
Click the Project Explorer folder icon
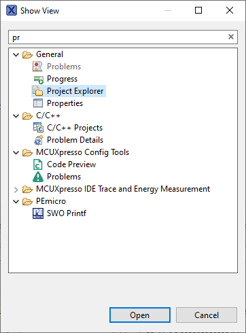[37, 91]
